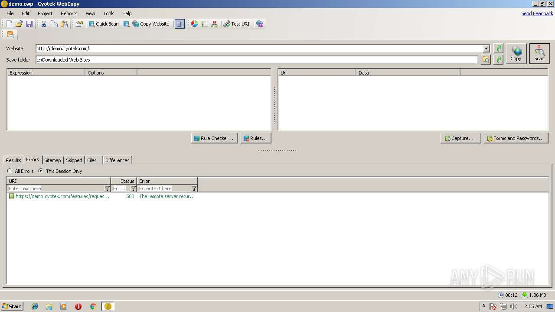Switch to the Skipped tab
The image size is (555, 312).
pyautogui.click(x=74, y=160)
